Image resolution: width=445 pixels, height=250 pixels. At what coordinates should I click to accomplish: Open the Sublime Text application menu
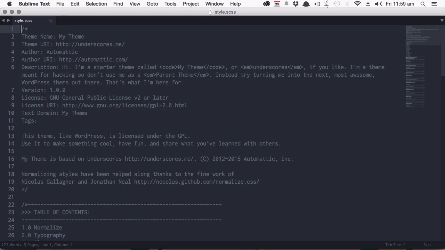(x=34, y=4)
